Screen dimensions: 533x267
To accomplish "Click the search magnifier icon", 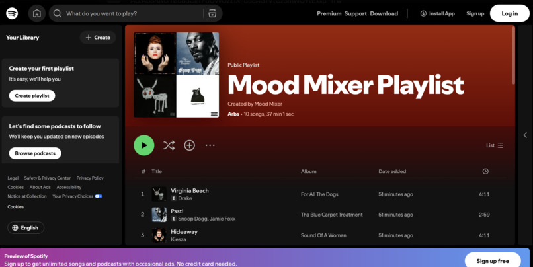I will pyautogui.click(x=58, y=13).
